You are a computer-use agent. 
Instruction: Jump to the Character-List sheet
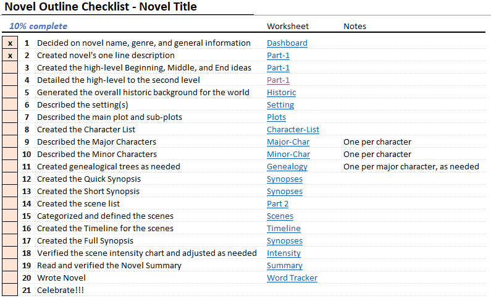293,130
